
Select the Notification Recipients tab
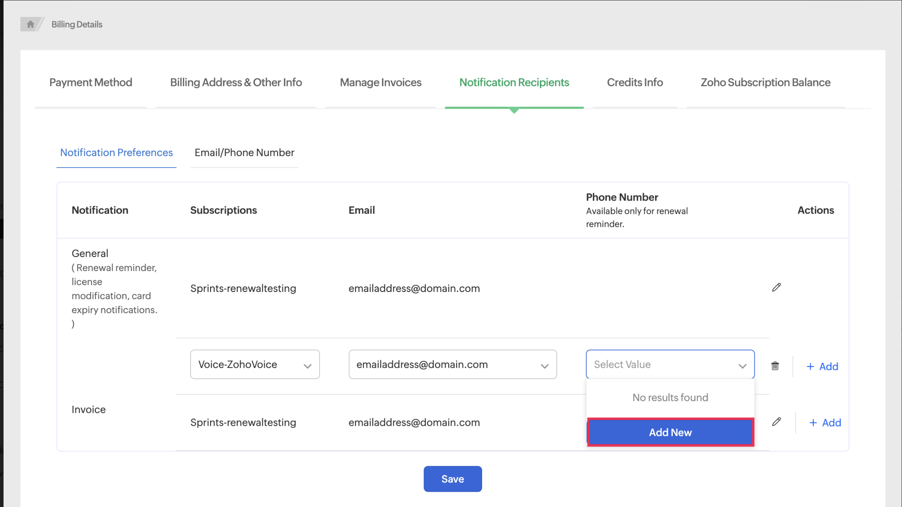click(514, 82)
